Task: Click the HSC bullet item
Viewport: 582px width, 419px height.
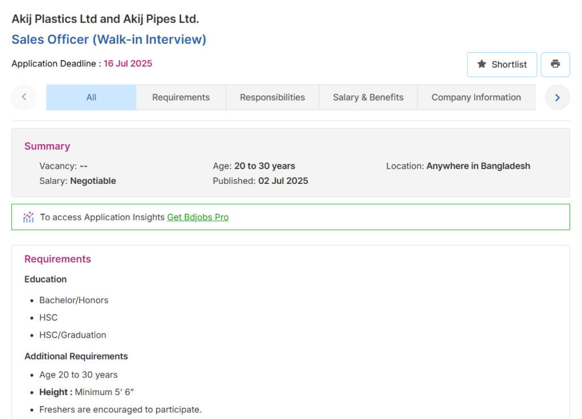Action: 49,317
